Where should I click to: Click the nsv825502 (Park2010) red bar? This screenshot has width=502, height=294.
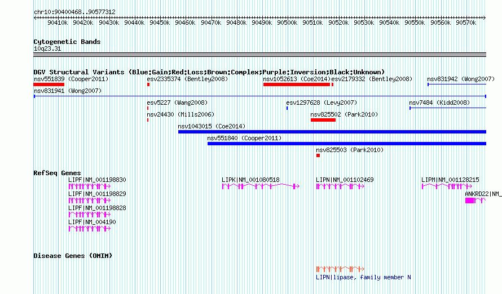[323, 120]
